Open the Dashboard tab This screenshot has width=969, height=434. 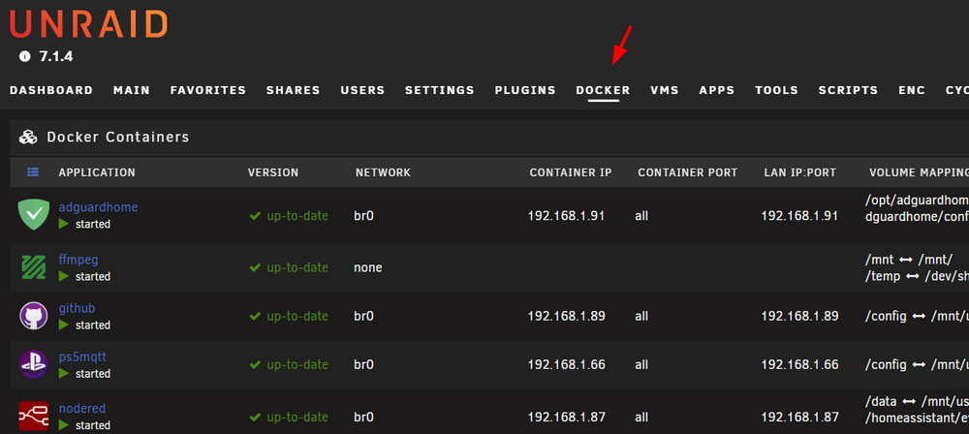pyautogui.click(x=51, y=90)
